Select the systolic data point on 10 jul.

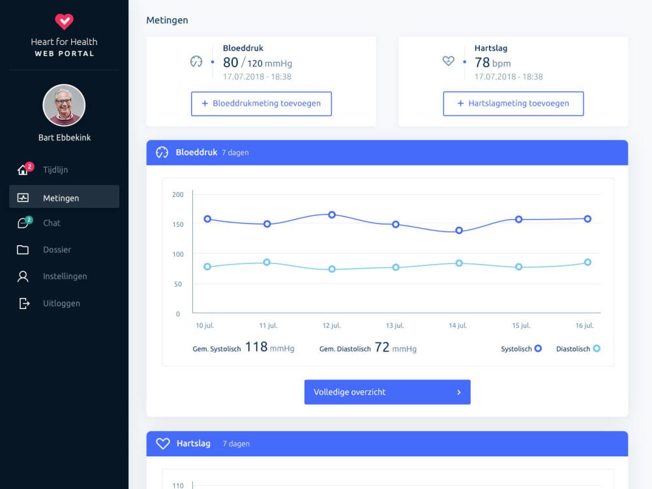pos(207,219)
